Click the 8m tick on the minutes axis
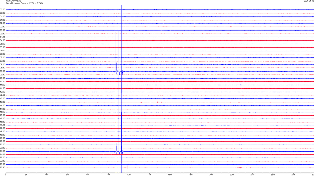314x176 pixels. [x=88, y=175]
